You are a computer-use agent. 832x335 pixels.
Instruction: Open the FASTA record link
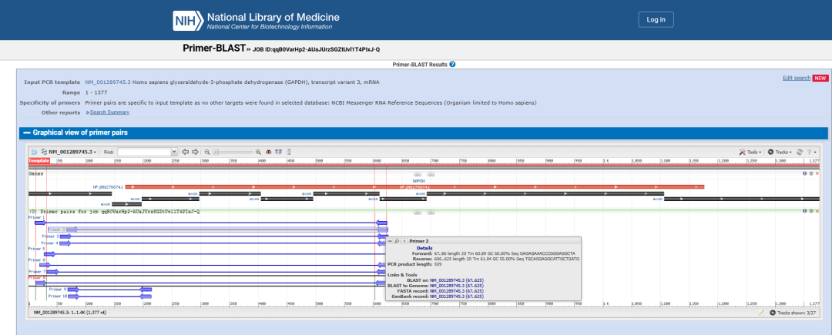(x=456, y=291)
